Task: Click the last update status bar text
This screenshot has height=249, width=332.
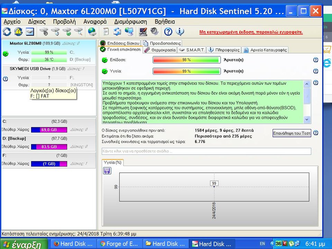Action: (x=69, y=234)
